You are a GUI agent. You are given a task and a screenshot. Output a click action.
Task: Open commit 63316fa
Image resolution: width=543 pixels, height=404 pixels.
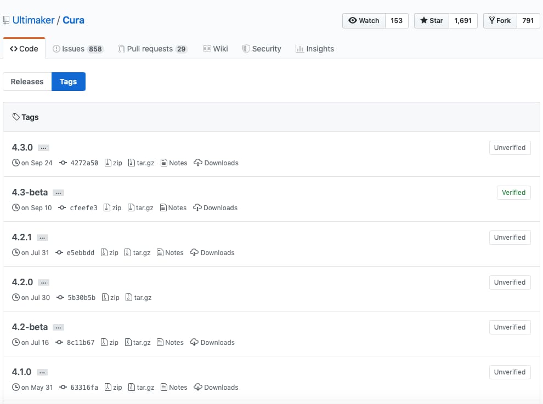pos(78,388)
